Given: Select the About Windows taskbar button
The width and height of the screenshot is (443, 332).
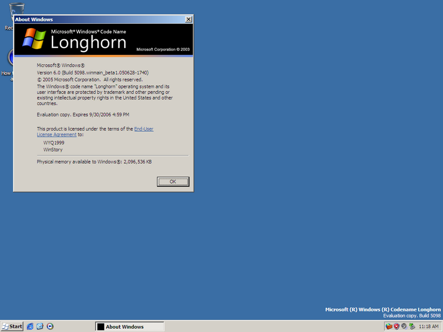Looking at the screenshot, I should [130, 326].
